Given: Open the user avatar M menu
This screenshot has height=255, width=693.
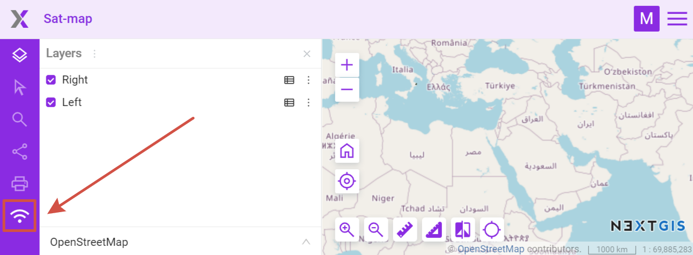Looking at the screenshot, I should (646, 19).
